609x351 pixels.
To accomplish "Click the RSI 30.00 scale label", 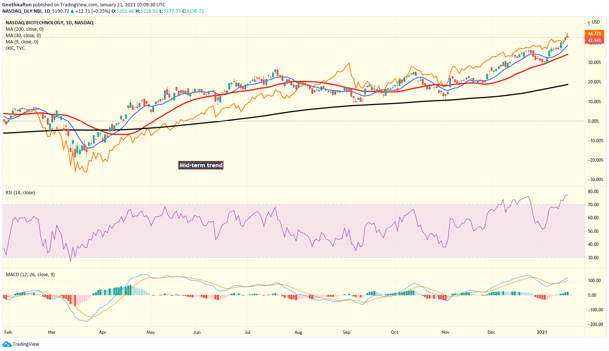I will pyautogui.click(x=593, y=257).
